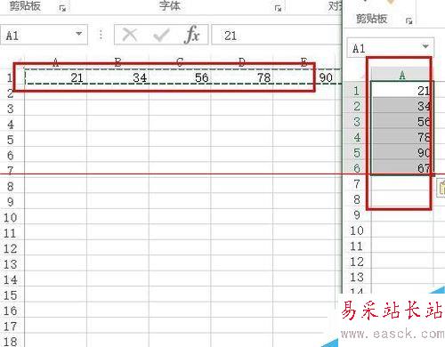Screen dimensions: 445x347
Task: Select row 3 header in left sheet
Action: (12, 109)
